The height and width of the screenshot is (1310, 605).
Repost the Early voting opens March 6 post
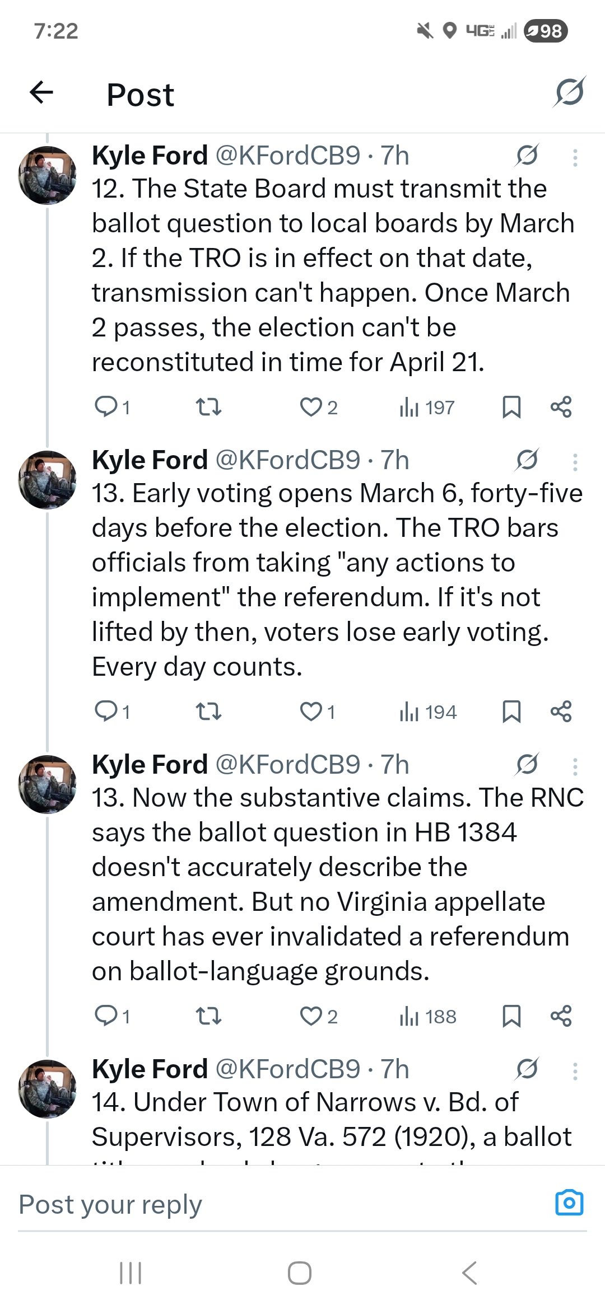click(209, 712)
